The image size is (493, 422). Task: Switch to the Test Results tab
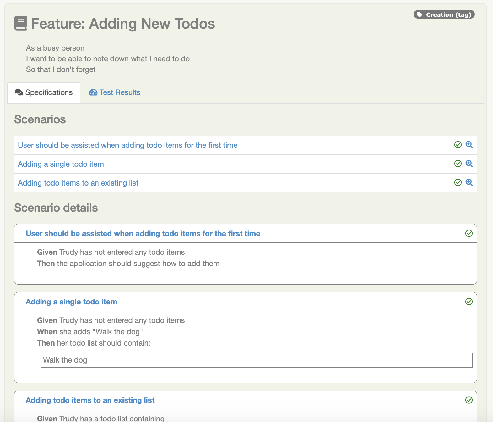tap(115, 92)
